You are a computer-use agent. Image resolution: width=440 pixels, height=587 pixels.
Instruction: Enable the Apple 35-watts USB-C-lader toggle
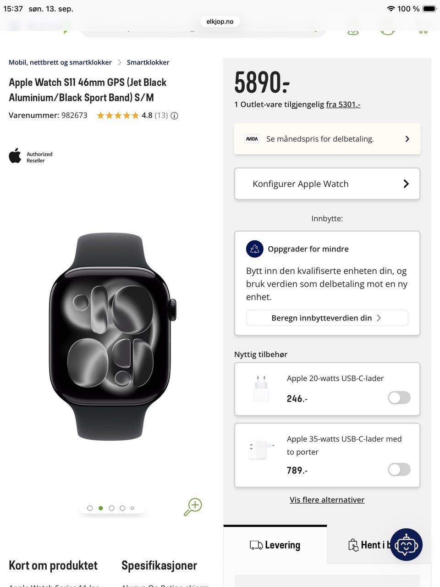point(399,469)
